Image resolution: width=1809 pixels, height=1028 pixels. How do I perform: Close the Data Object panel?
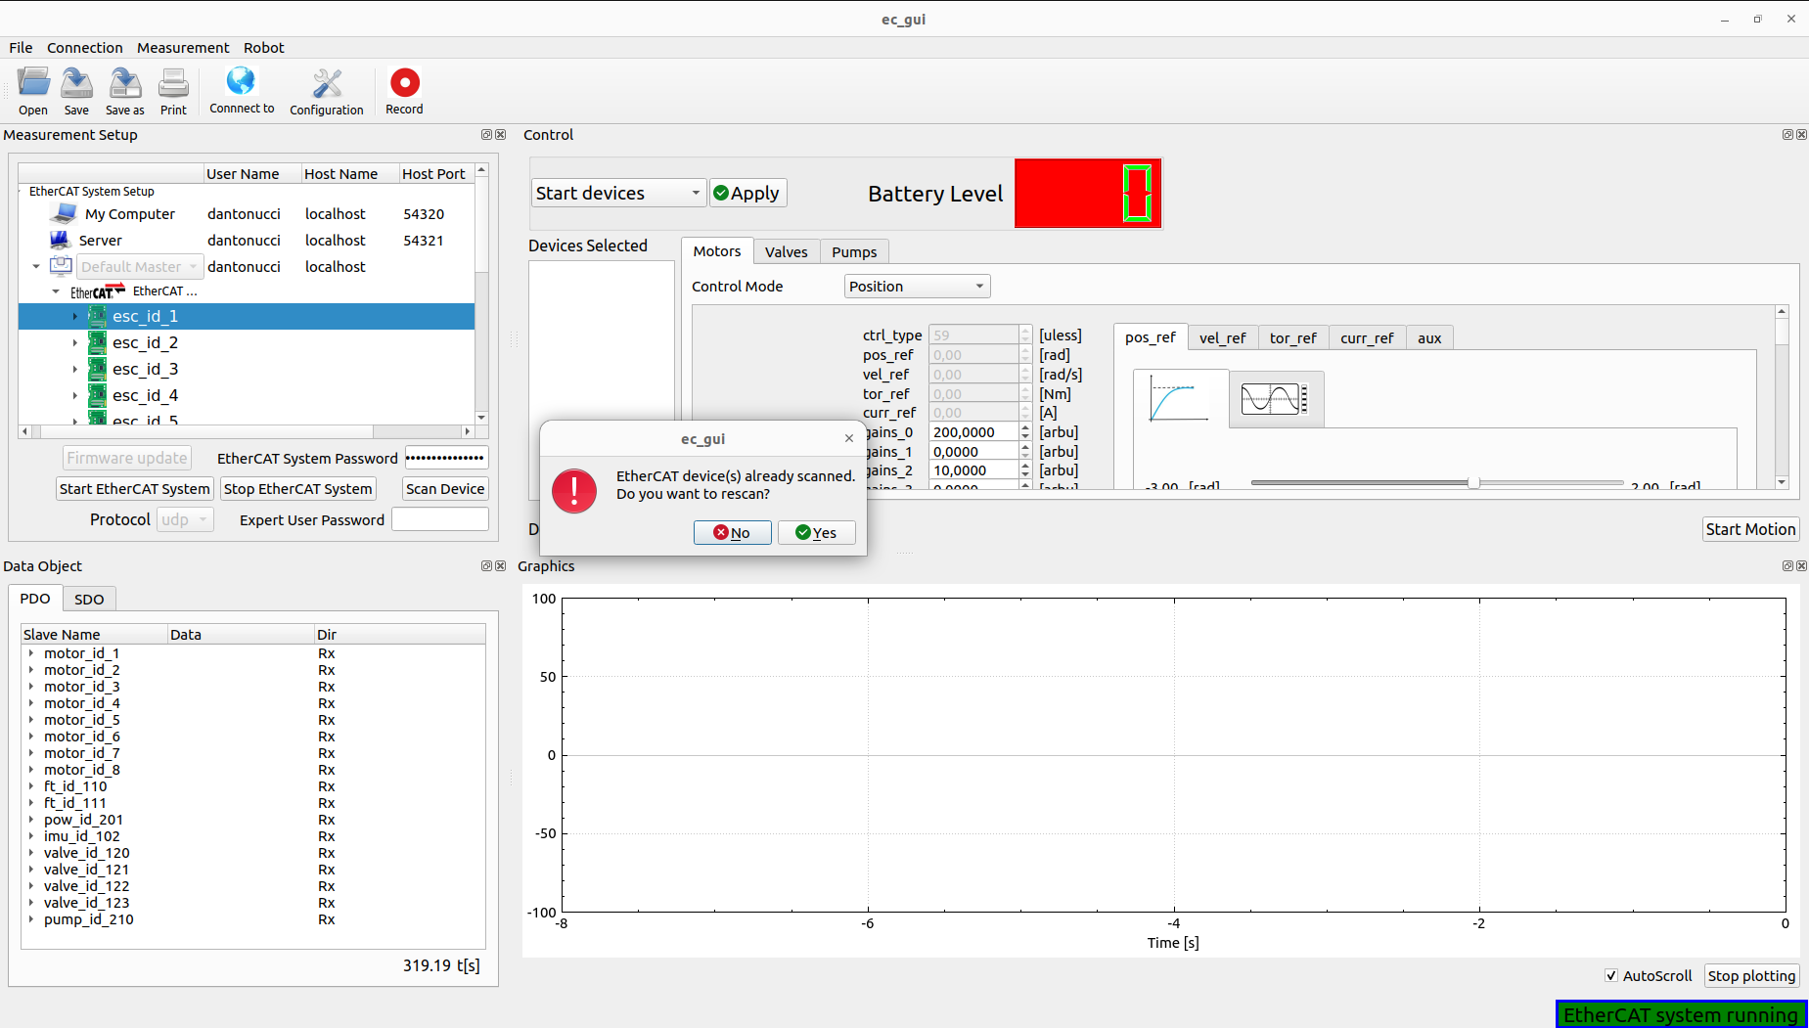(501, 566)
